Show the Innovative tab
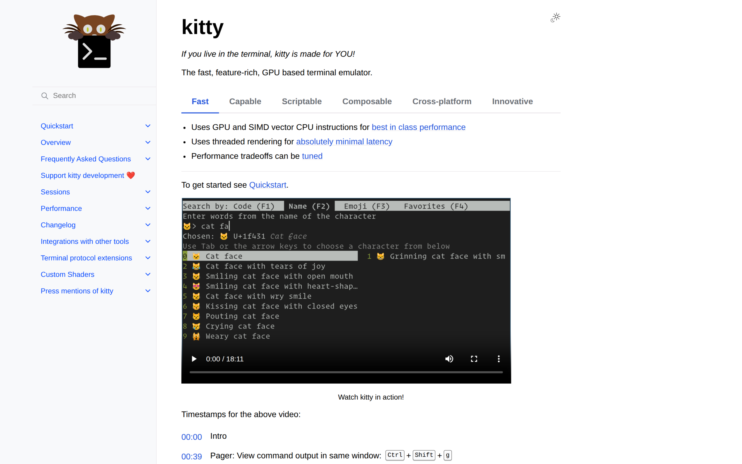Image resolution: width=742 pixels, height=464 pixels. tap(512, 101)
